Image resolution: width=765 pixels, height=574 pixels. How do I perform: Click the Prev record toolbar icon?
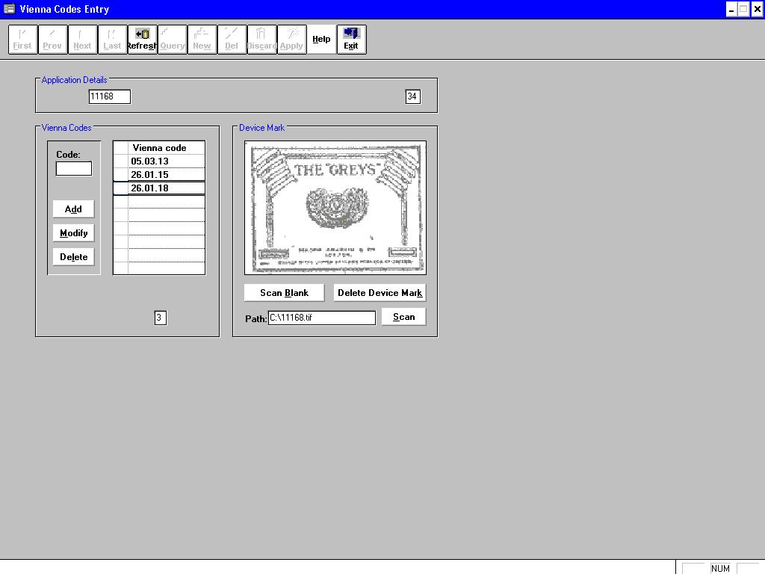click(x=52, y=39)
